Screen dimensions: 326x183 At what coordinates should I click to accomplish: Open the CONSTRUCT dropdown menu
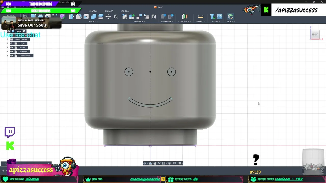tap(185, 22)
